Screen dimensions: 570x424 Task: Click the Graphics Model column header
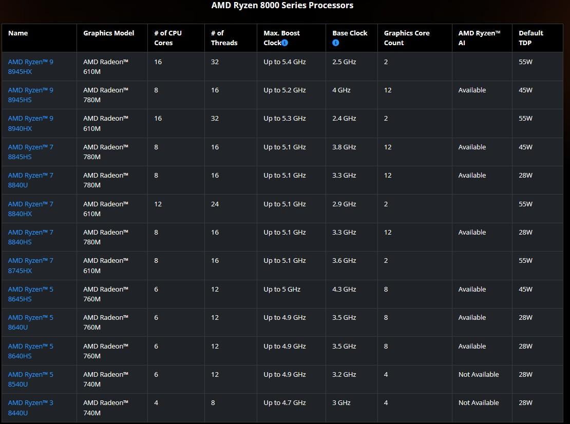tap(108, 33)
